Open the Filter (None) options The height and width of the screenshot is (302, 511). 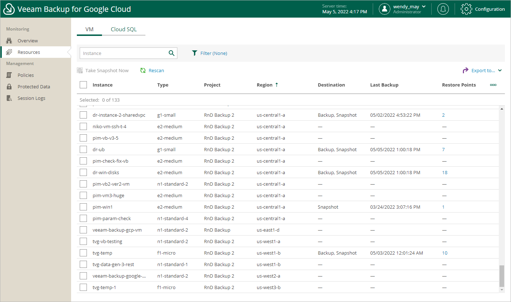[214, 53]
